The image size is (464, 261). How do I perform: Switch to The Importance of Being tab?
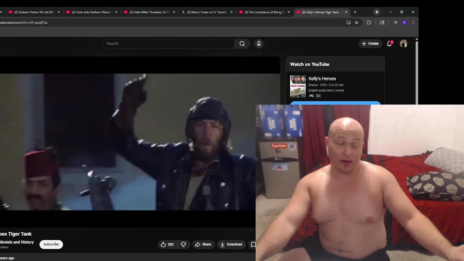(x=264, y=12)
